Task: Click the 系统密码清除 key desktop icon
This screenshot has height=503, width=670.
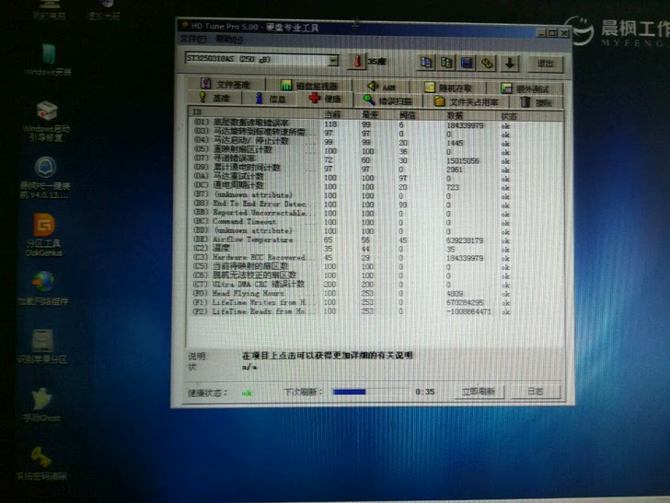Action: click(41, 462)
